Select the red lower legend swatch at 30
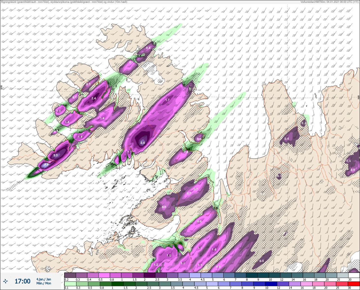The height and width of the screenshot is (290, 360). pos(354,284)
